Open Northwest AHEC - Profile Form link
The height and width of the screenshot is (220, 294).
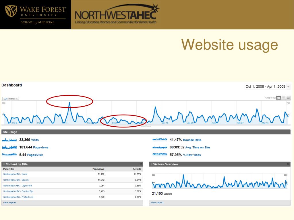[18, 197]
